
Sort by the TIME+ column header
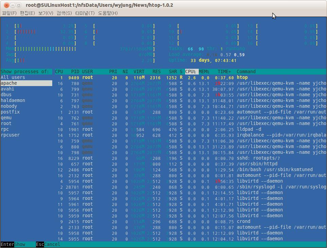click(x=225, y=71)
